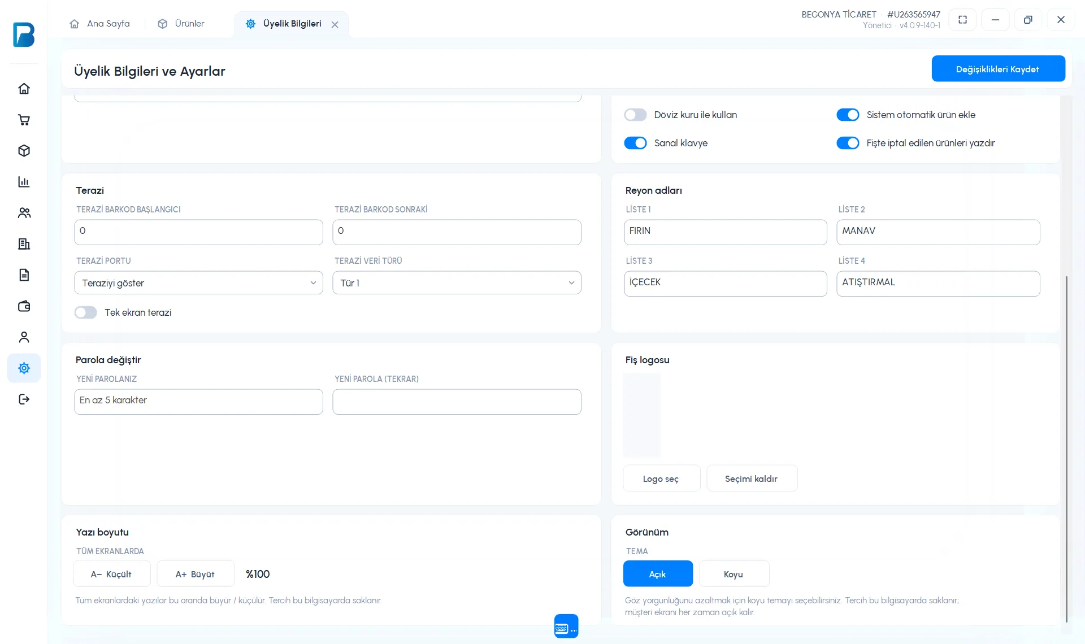The height and width of the screenshot is (644, 1085).
Task: Turn off Sanal klavye toggle
Action: [x=635, y=143]
